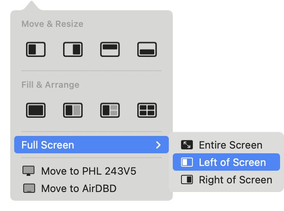
Task: Arrange windows in four quarters icon
Action: tap(147, 110)
